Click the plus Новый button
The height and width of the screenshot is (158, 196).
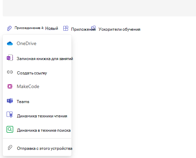point(50,28)
